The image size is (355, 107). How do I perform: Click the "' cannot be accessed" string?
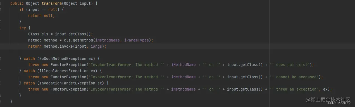click(x=294, y=77)
